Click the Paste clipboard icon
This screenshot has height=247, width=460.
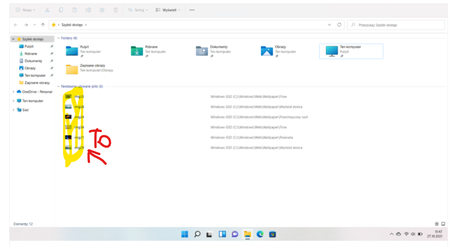[x=74, y=10]
